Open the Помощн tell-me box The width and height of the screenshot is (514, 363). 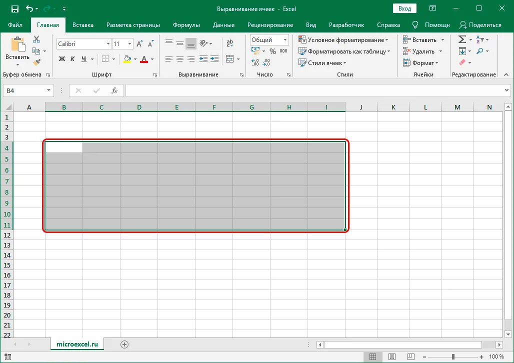click(431, 25)
